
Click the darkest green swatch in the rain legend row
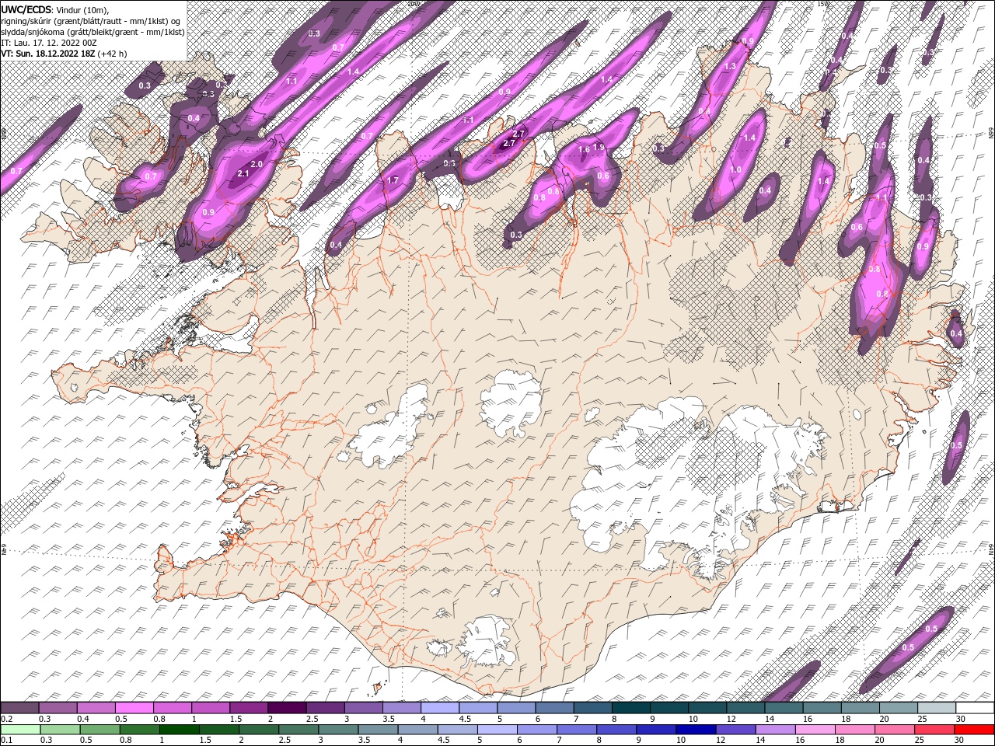[179, 730]
